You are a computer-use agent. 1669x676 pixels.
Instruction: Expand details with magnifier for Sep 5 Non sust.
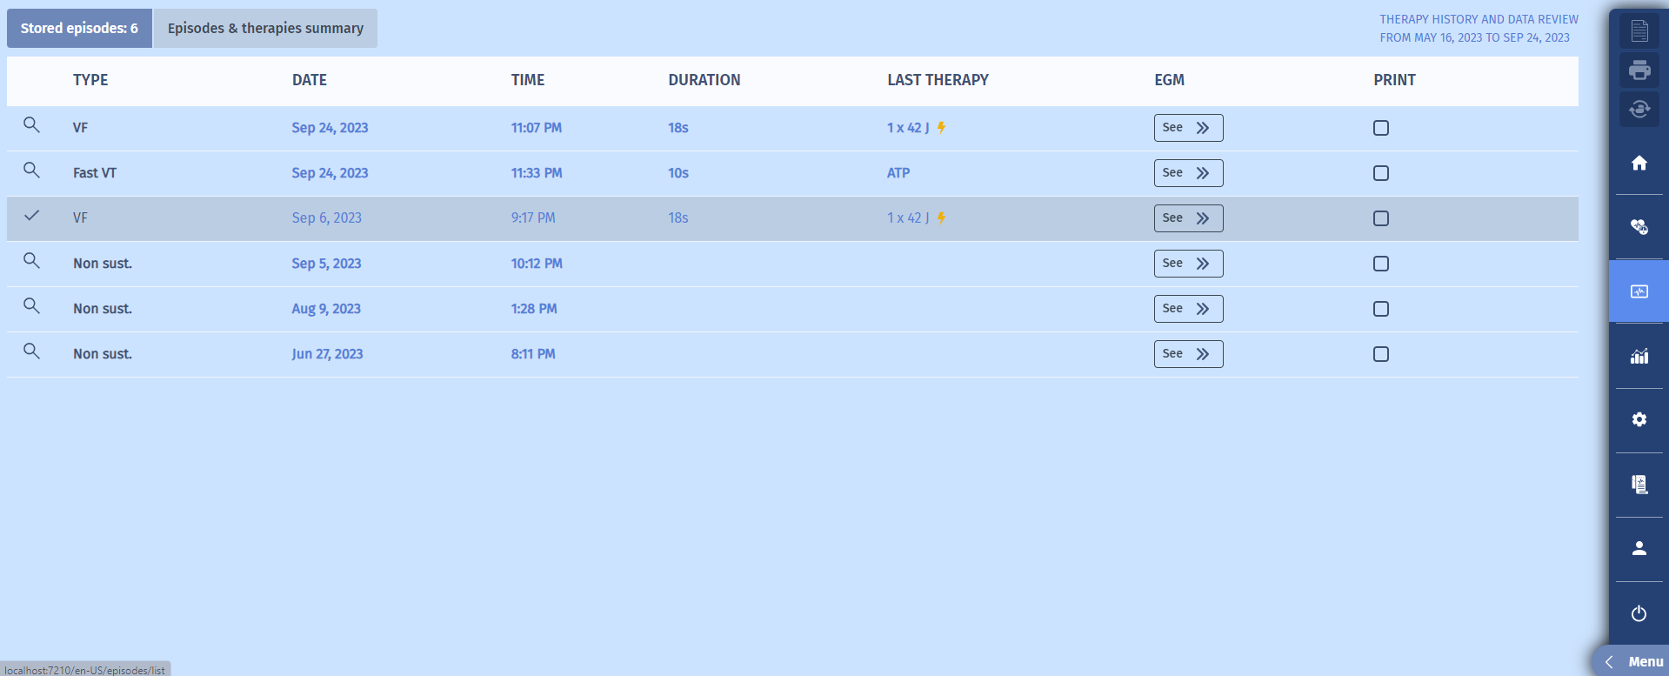[x=31, y=261]
